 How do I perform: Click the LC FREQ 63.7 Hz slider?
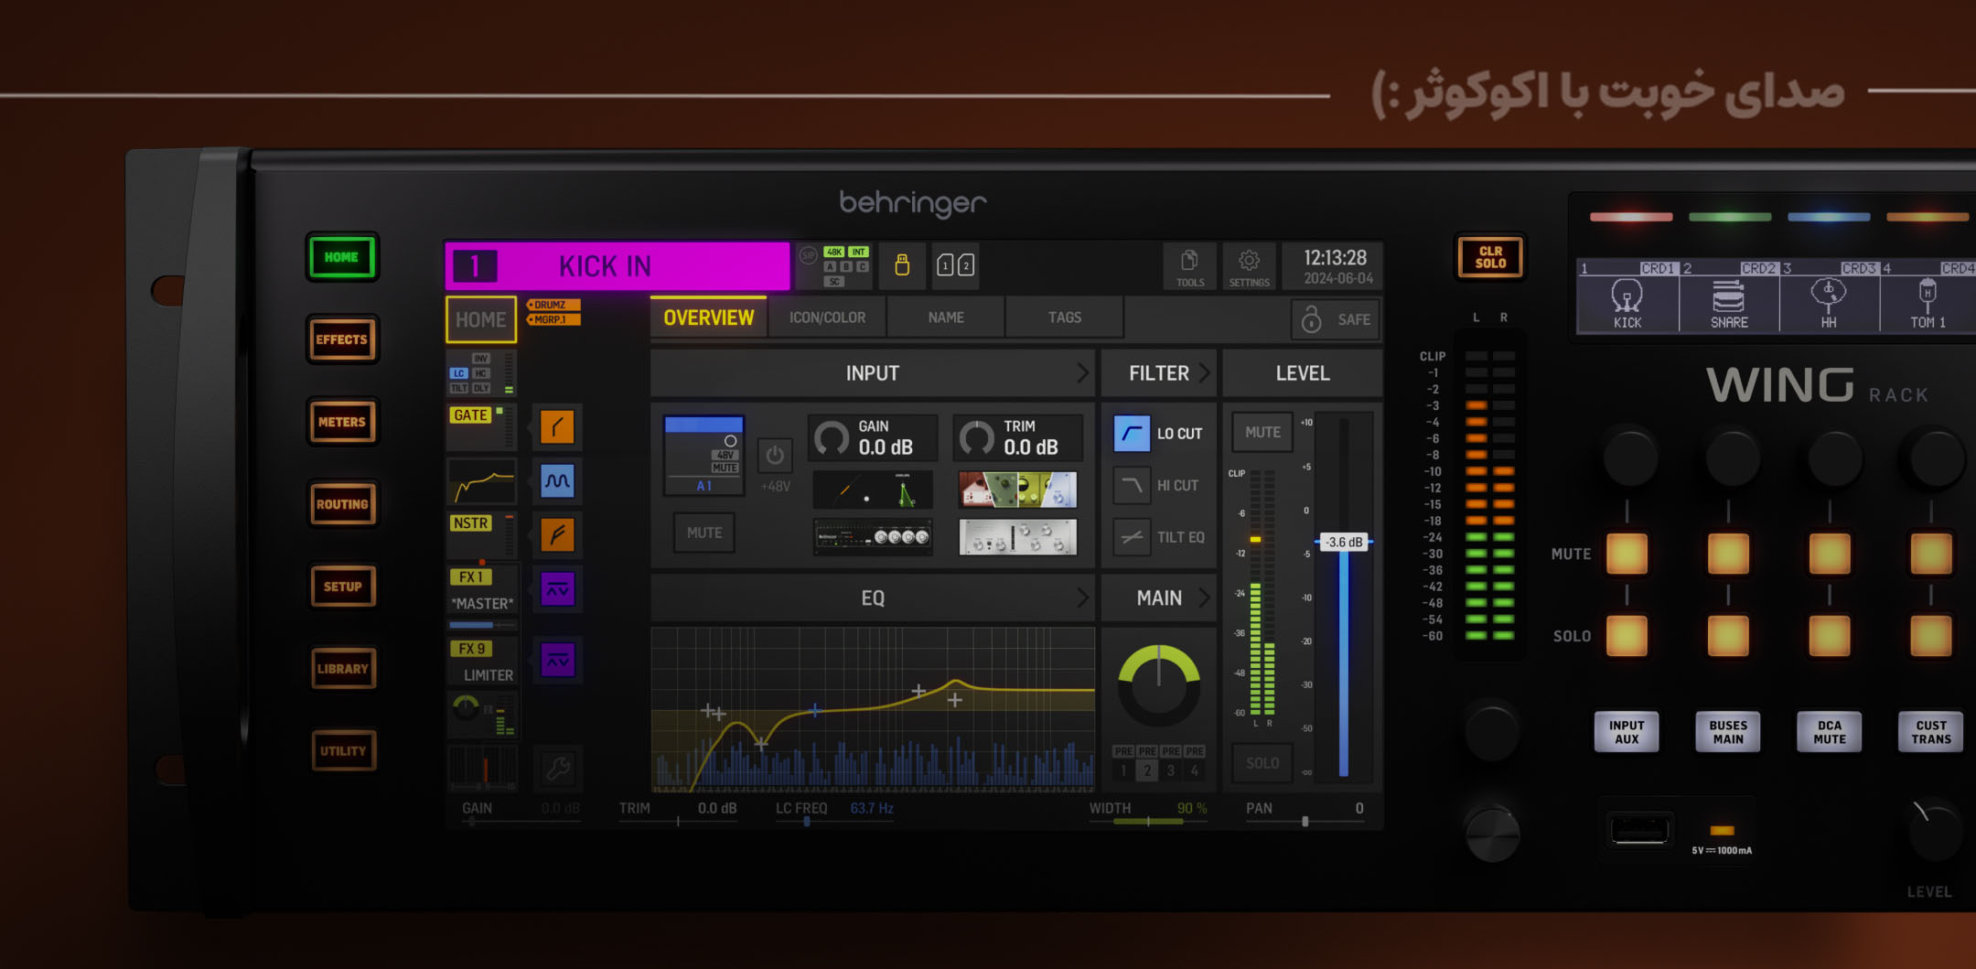click(834, 812)
